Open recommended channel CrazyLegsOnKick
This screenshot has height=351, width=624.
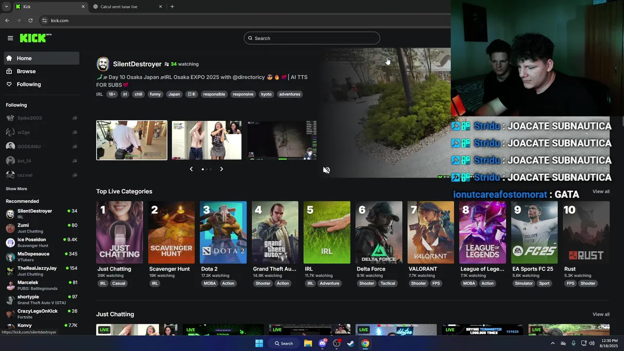41,314
